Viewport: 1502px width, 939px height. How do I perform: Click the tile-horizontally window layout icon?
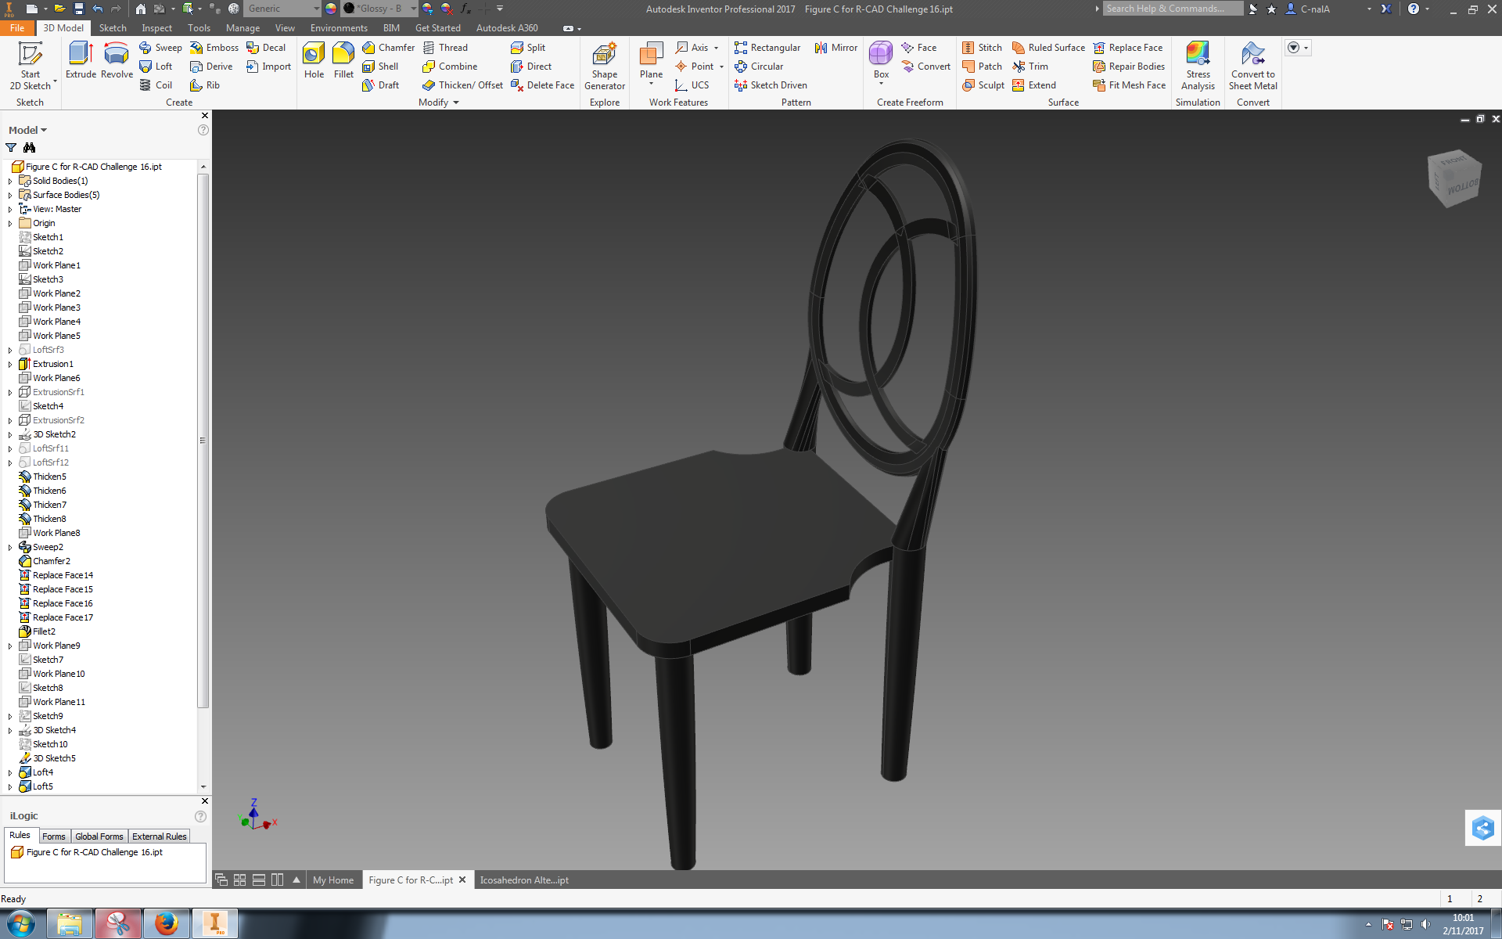click(259, 880)
